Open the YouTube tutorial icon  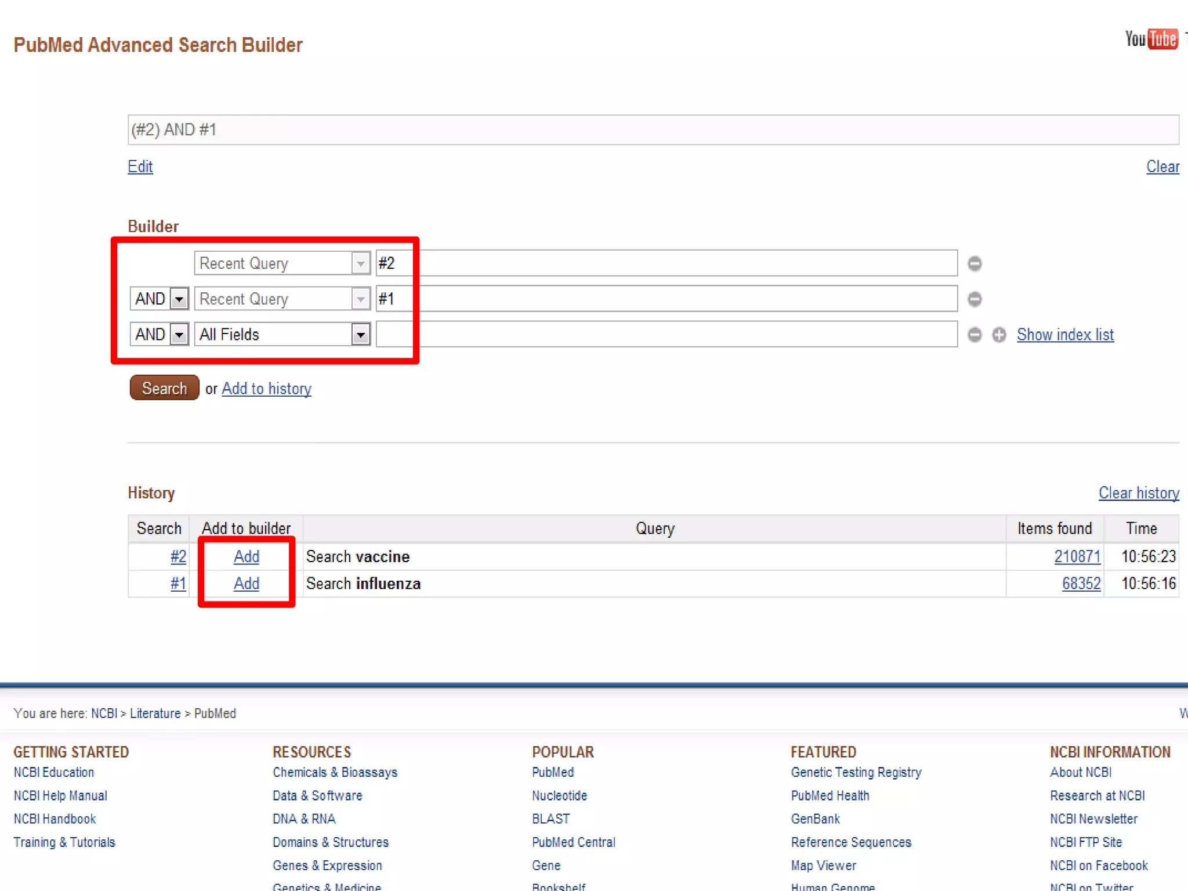tap(1151, 39)
